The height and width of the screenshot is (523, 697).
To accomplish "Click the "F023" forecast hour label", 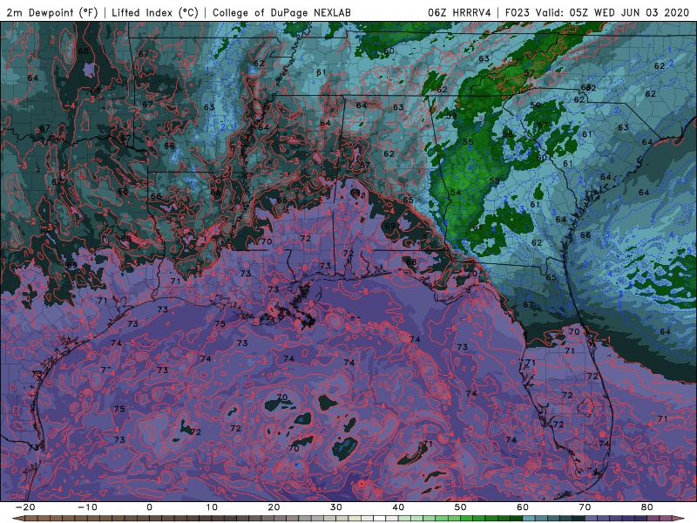I will [x=518, y=12].
